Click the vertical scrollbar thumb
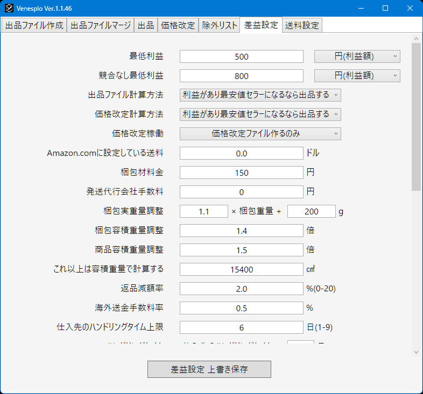423x394 pixels. tap(416, 117)
